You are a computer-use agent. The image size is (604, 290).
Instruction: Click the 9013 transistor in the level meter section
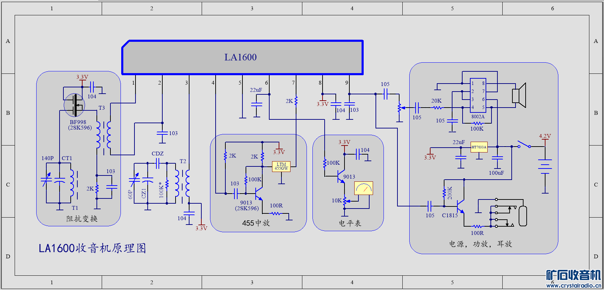tap(340, 177)
